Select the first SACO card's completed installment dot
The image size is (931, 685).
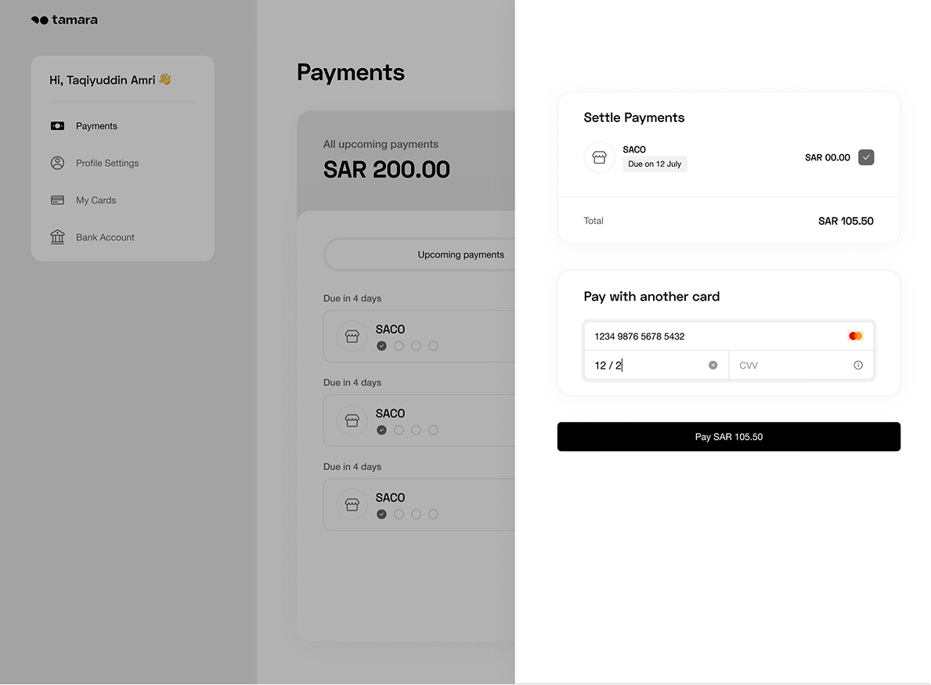(382, 346)
